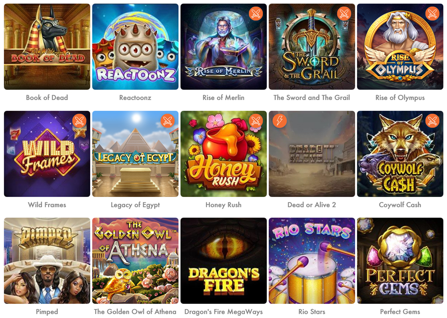Click crossed-swords badge on Coywolf Cash
Screen dimensions: 447x318
point(432,121)
